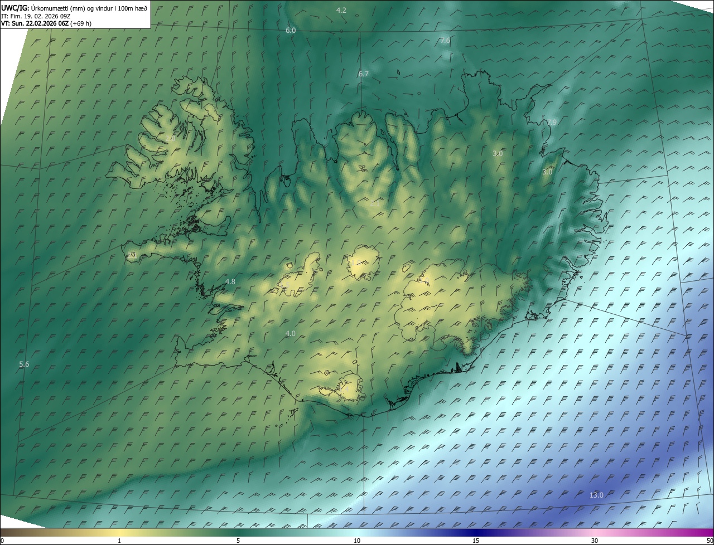Click the 7.9 value label off the east coast
This screenshot has height=545, width=714.
(x=552, y=122)
